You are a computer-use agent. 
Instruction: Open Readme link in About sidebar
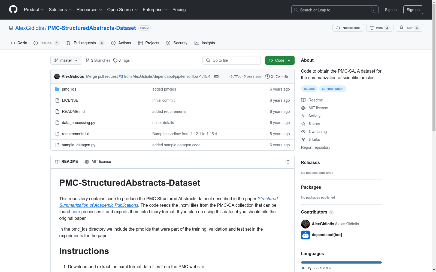pyautogui.click(x=312, y=100)
